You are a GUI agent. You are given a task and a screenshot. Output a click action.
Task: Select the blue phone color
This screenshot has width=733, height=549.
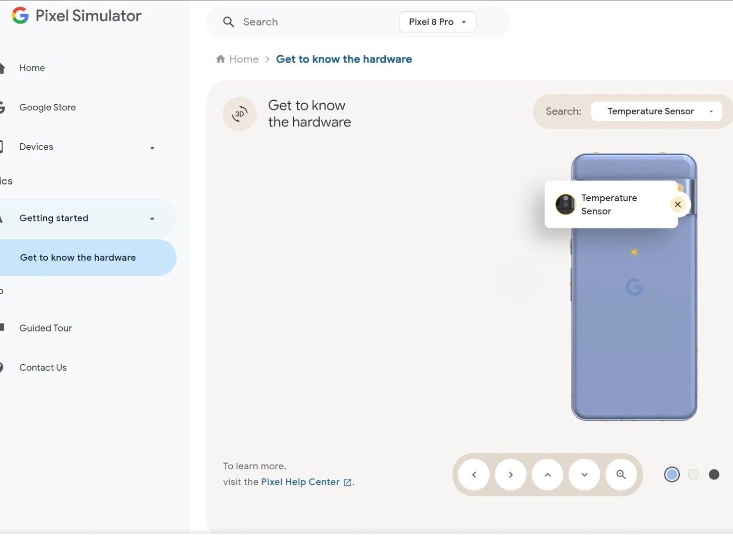(672, 475)
